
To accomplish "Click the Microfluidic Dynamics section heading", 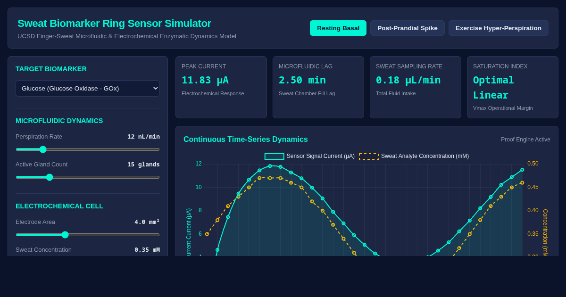I will click(59, 121).
